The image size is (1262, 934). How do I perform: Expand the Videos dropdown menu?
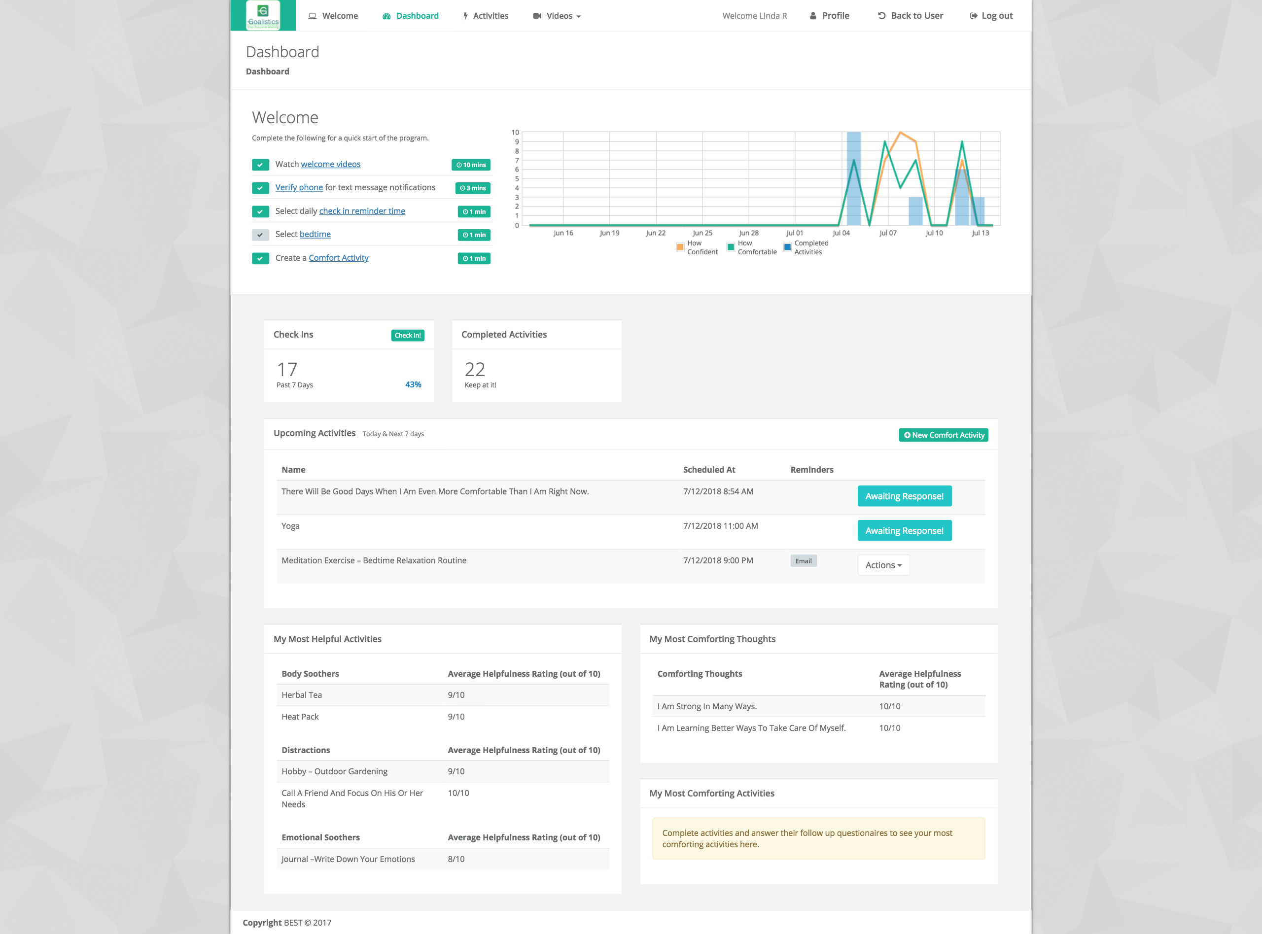(563, 16)
